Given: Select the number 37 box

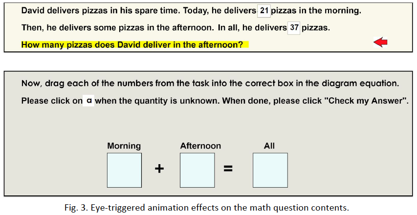Looking at the screenshot, I should click(x=294, y=28).
